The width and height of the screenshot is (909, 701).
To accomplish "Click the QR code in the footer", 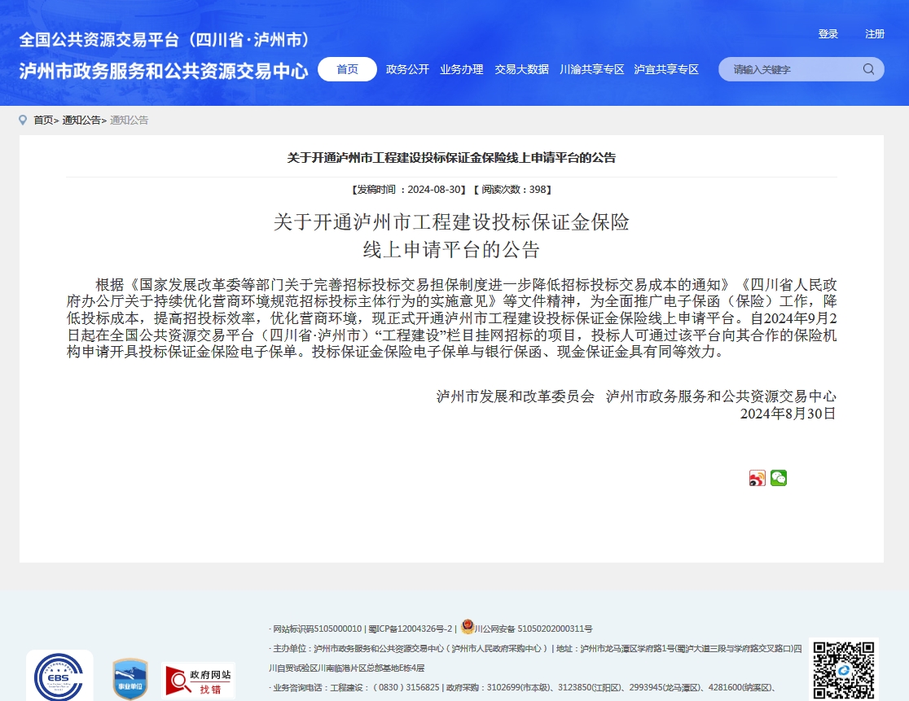I will pyautogui.click(x=844, y=670).
